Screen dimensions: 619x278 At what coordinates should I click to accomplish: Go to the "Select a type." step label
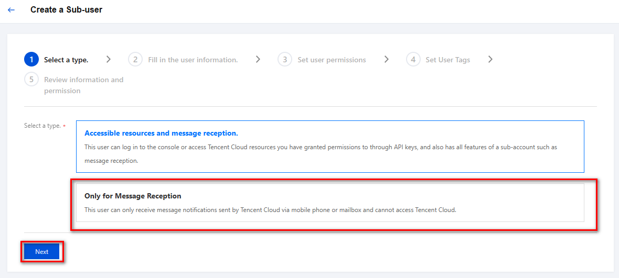click(x=66, y=60)
